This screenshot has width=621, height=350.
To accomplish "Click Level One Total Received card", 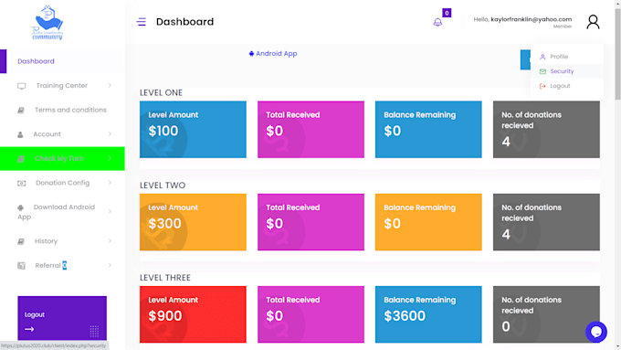I will [310, 130].
